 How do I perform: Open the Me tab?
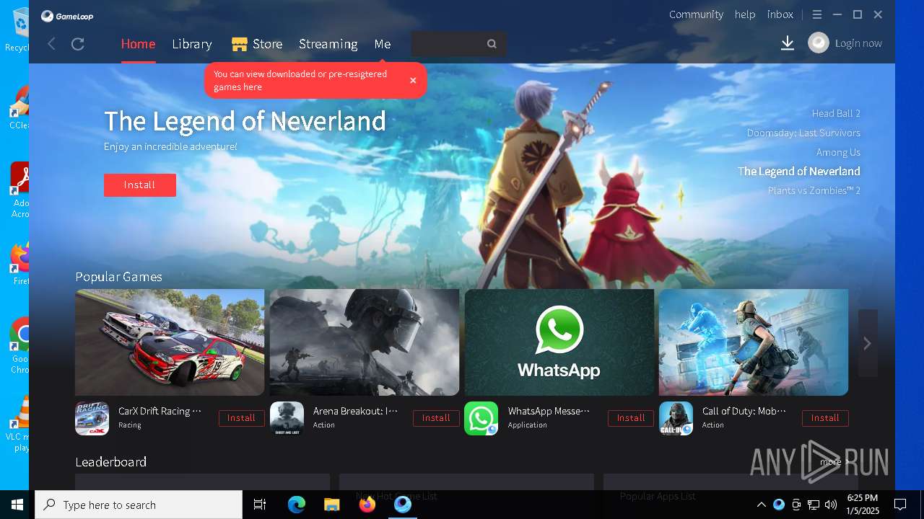(x=383, y=44)
